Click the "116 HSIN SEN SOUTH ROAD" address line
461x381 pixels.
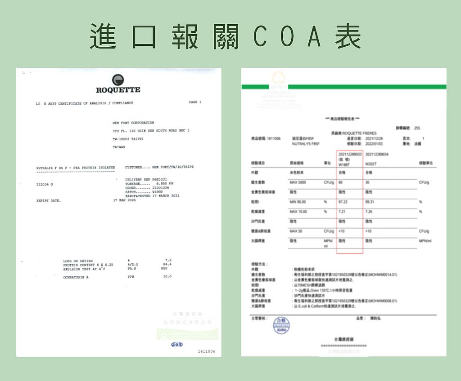151,131
